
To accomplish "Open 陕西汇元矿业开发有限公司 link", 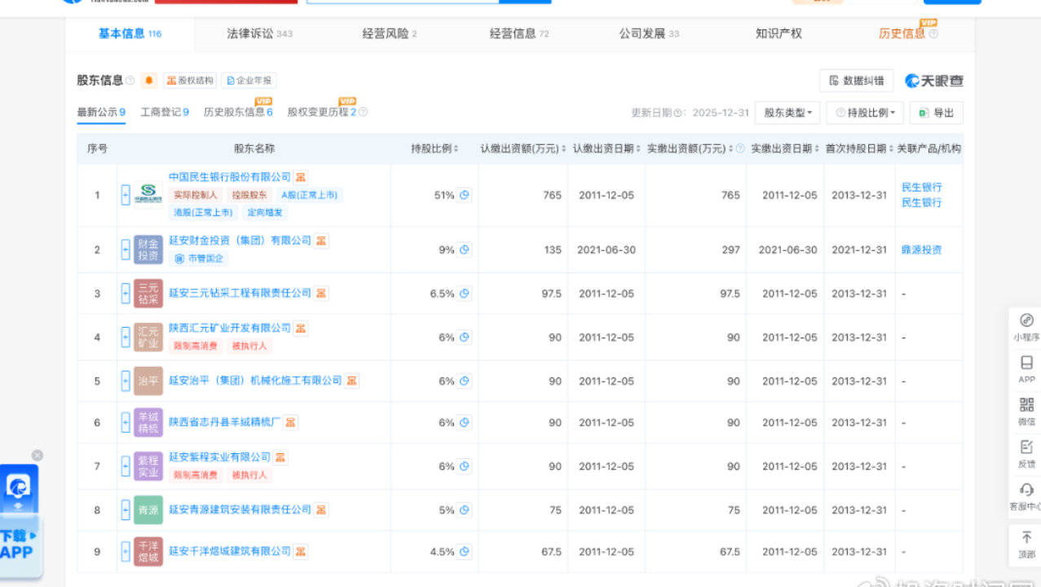I will [x=230, y=328].
